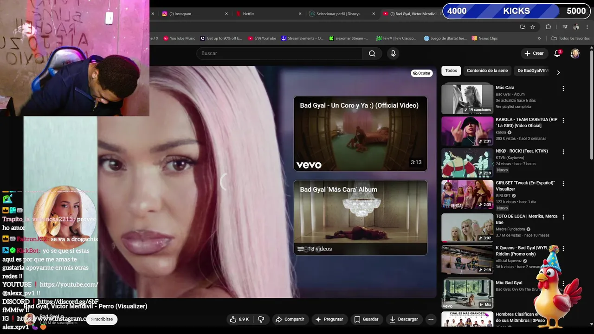Viewport: 594px width, 334px height.
Task: Click the search magnifier button
Action: click(x=372, y=53)
